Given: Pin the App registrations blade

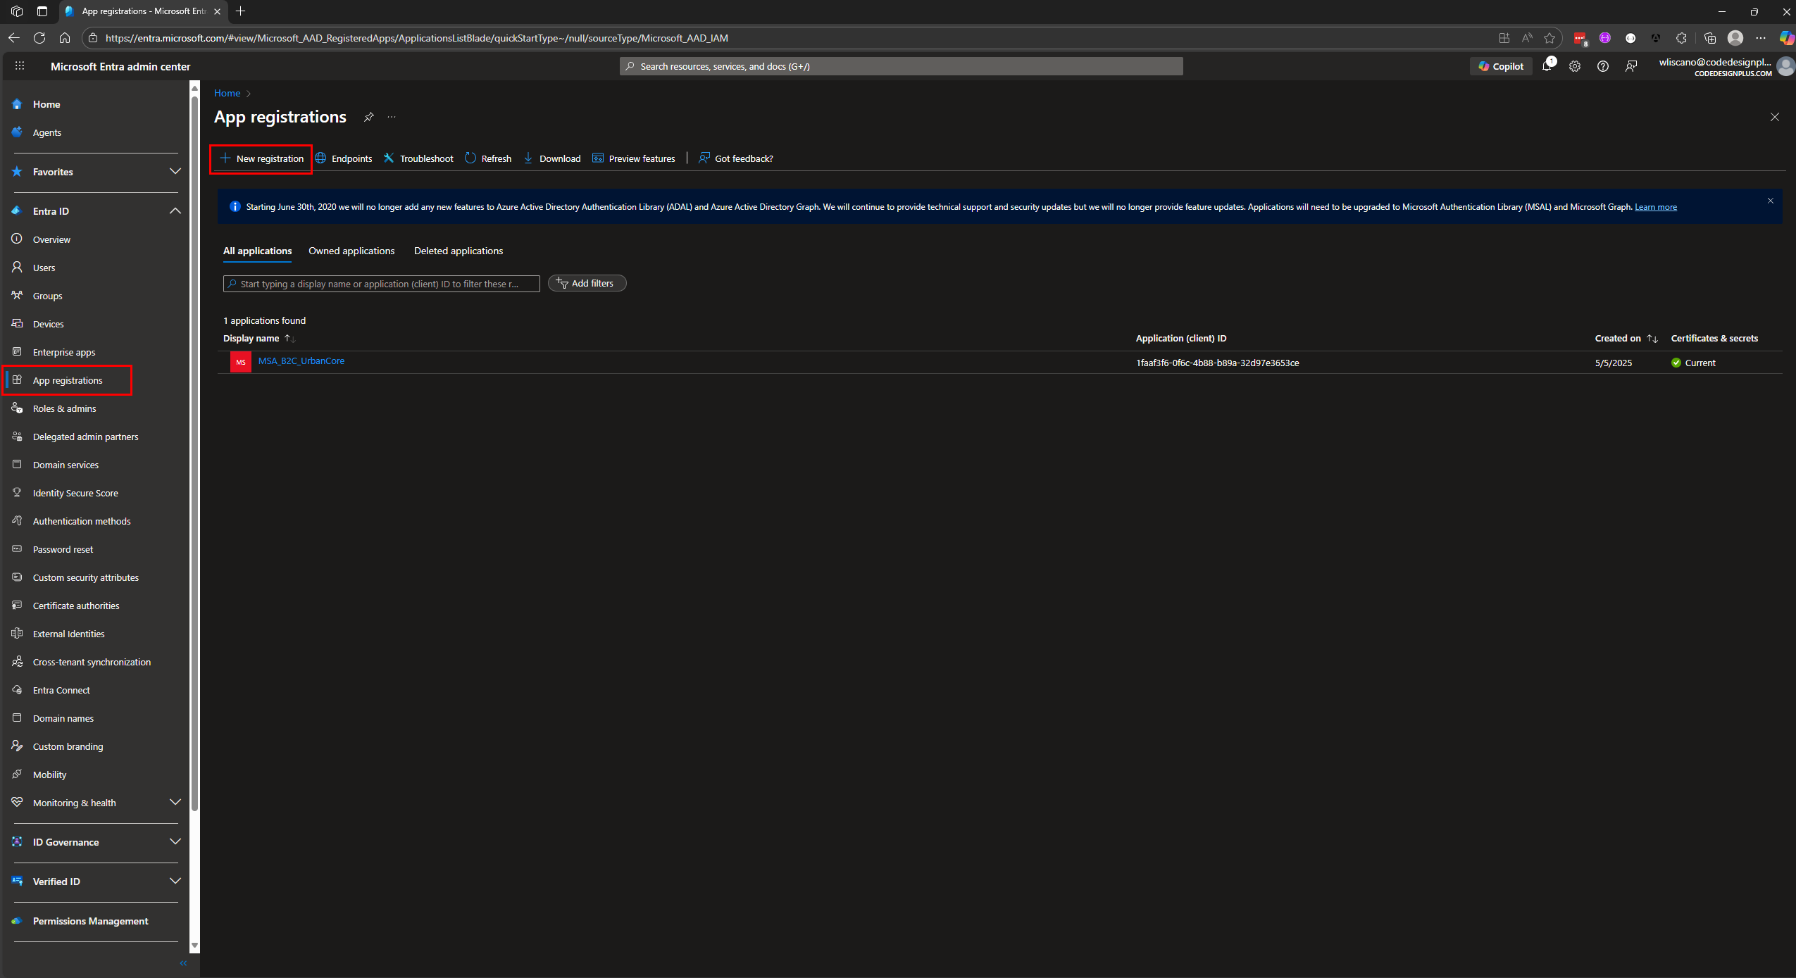Looking at the screenshot, I should [x=368, y=117].
